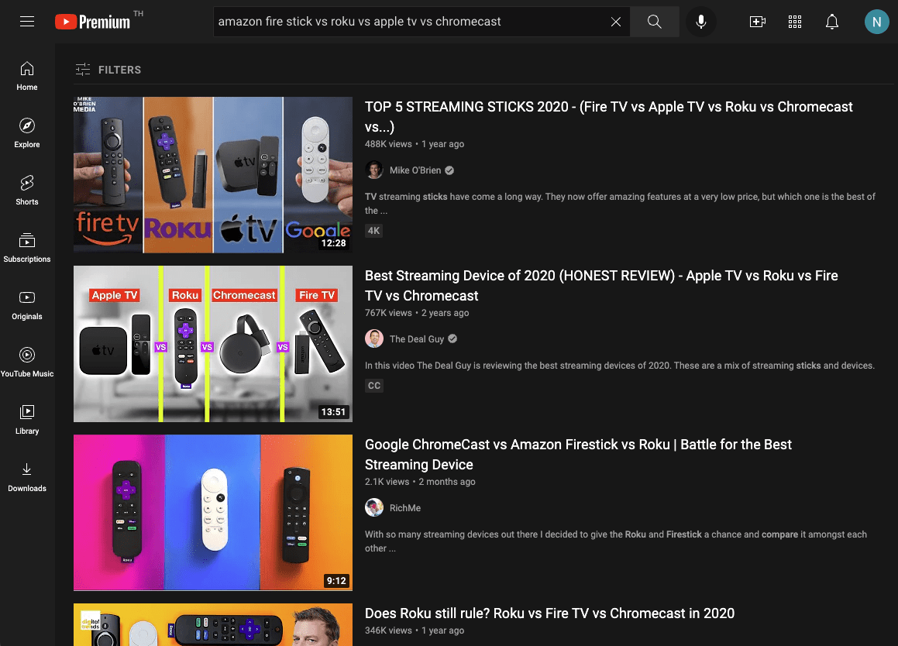Go to Home in sidebar

(x=27, y=76)
